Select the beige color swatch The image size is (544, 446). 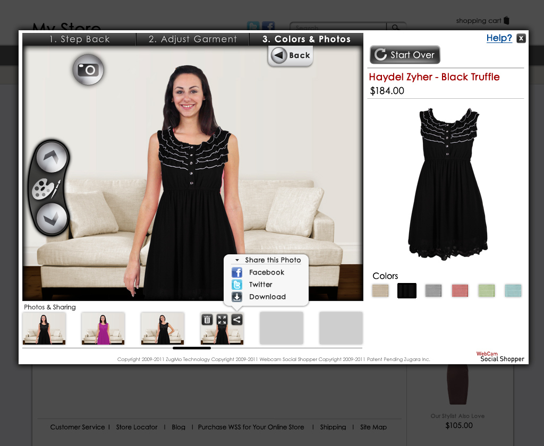coord(380,290)
